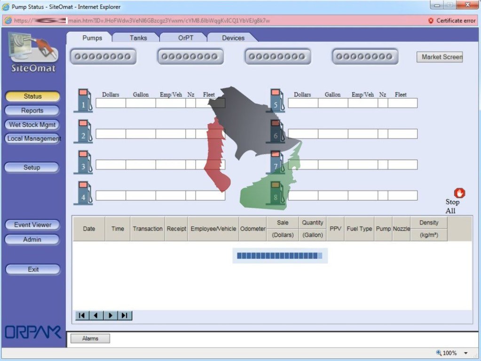Click the blue loading progress bar
The height and width of the screenshot is (361, 481).
click(279, 255)
